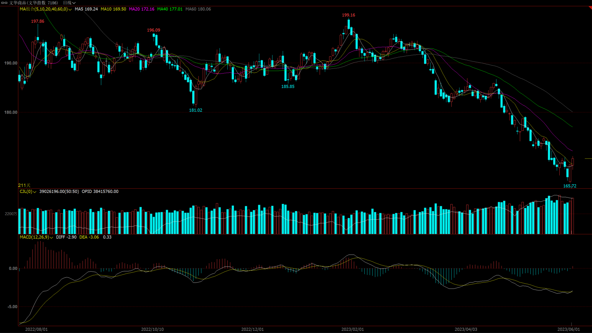Click the 211天 day count label
592x333 pixels.
click(24, 185)
